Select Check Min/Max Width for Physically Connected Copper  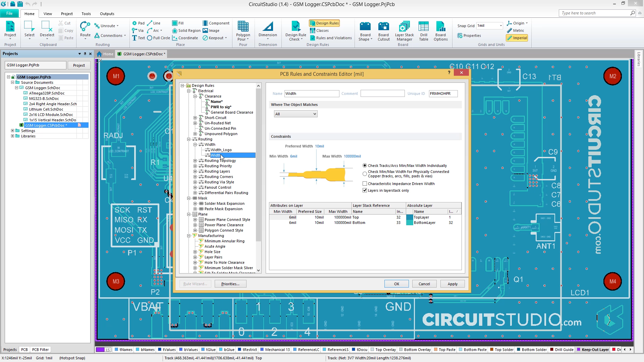coord(365,174)
